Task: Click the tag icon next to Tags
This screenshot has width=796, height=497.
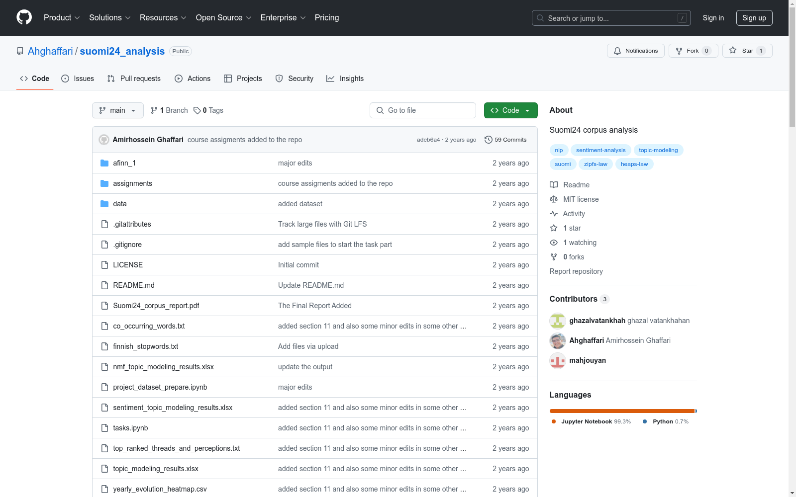Action: 197,110
